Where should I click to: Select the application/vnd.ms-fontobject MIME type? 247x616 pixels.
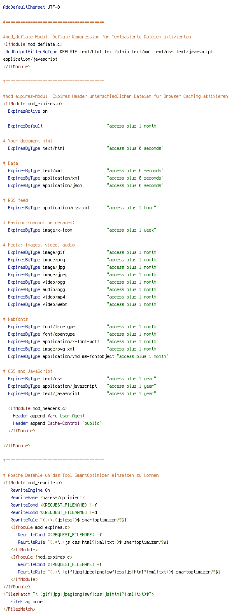pos(78,356)
